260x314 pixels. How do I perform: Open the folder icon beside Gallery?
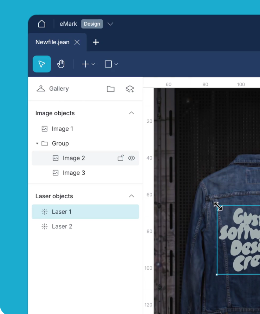point(111,89)
